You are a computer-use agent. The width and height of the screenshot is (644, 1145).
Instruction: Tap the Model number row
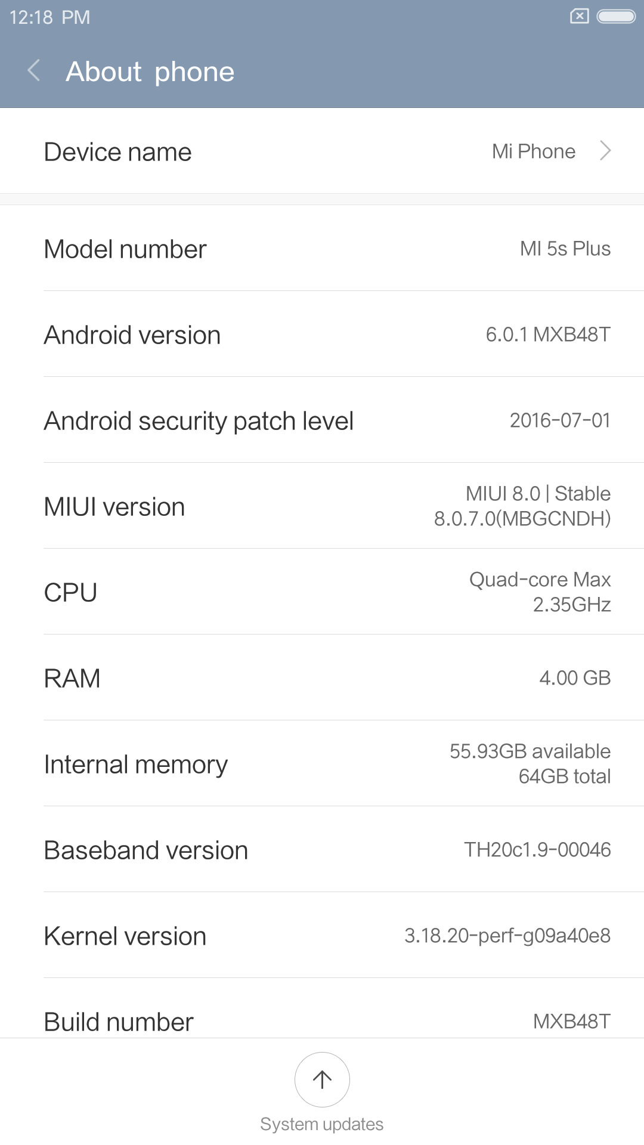click(322, 249)
